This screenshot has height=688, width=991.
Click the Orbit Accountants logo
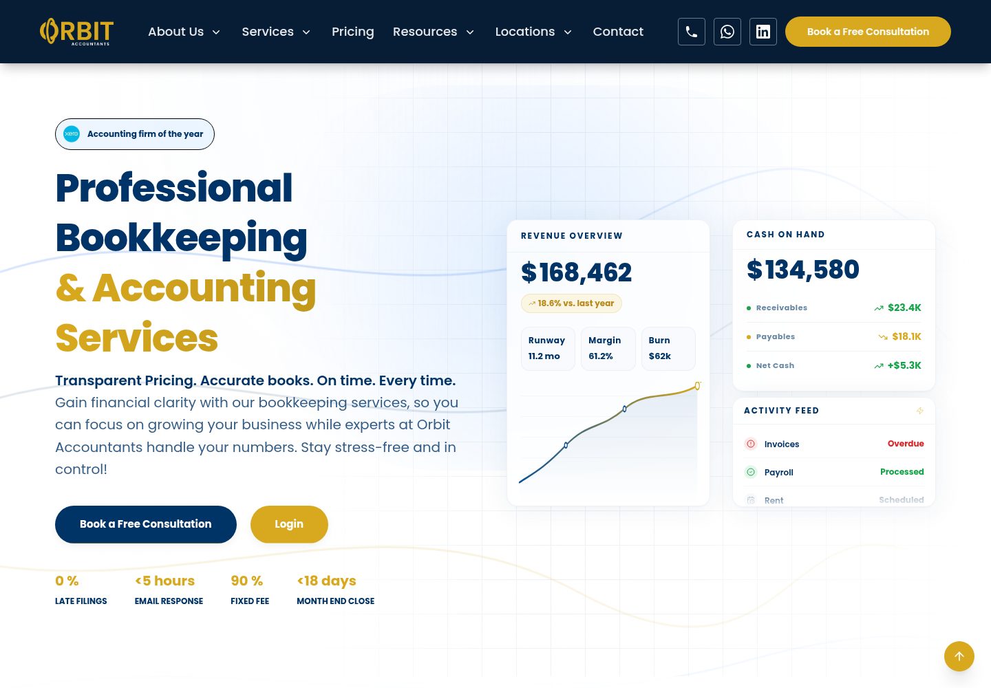(76, 32)
